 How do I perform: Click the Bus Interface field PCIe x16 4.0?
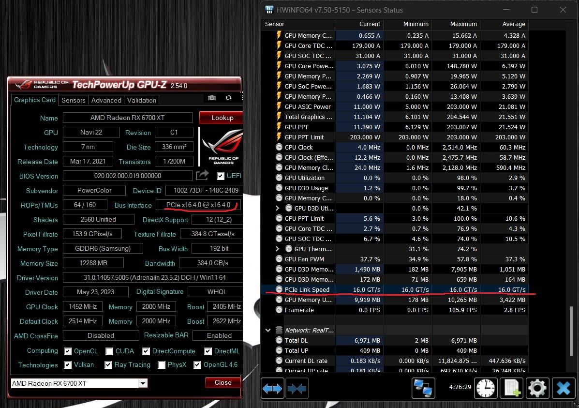point(198,205)
